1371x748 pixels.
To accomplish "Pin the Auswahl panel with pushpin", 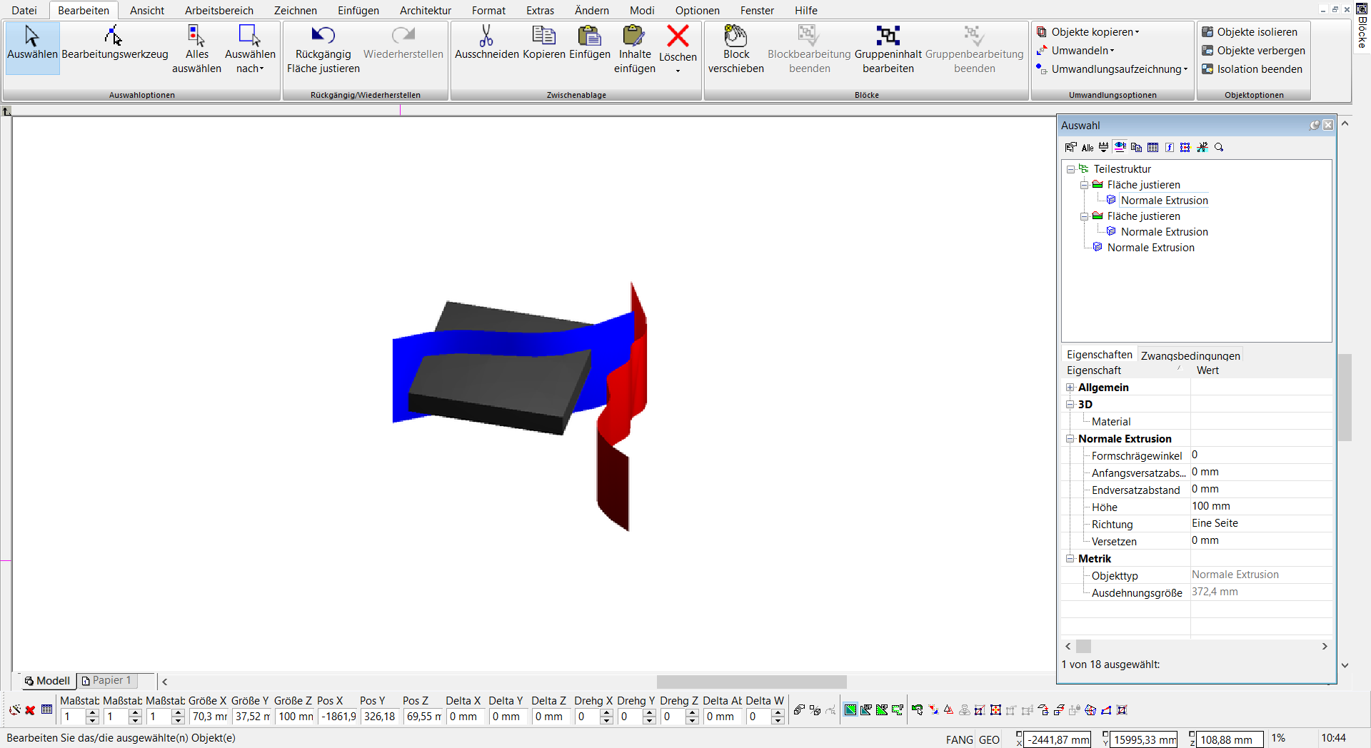I will [1314, 125].
